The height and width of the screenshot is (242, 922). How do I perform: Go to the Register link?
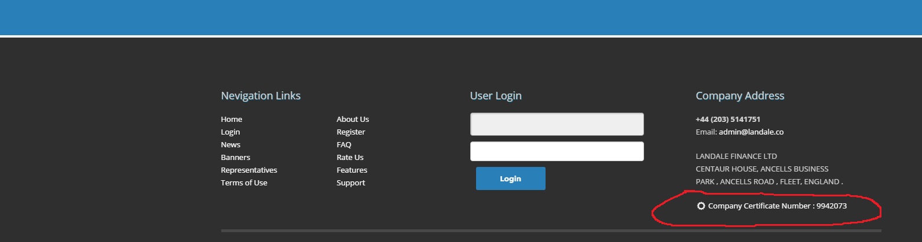[x=350, y=132]
